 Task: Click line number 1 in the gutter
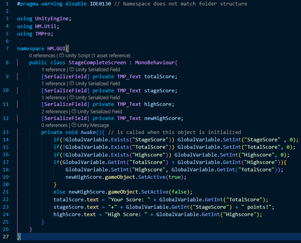[x=7, y=4]
